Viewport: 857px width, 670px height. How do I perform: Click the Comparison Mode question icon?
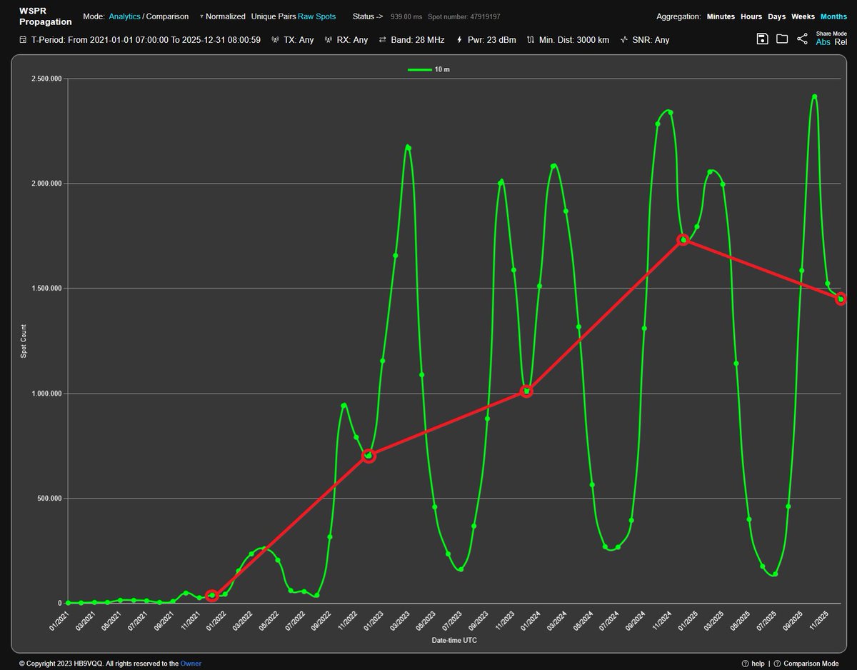pos(777,664)
